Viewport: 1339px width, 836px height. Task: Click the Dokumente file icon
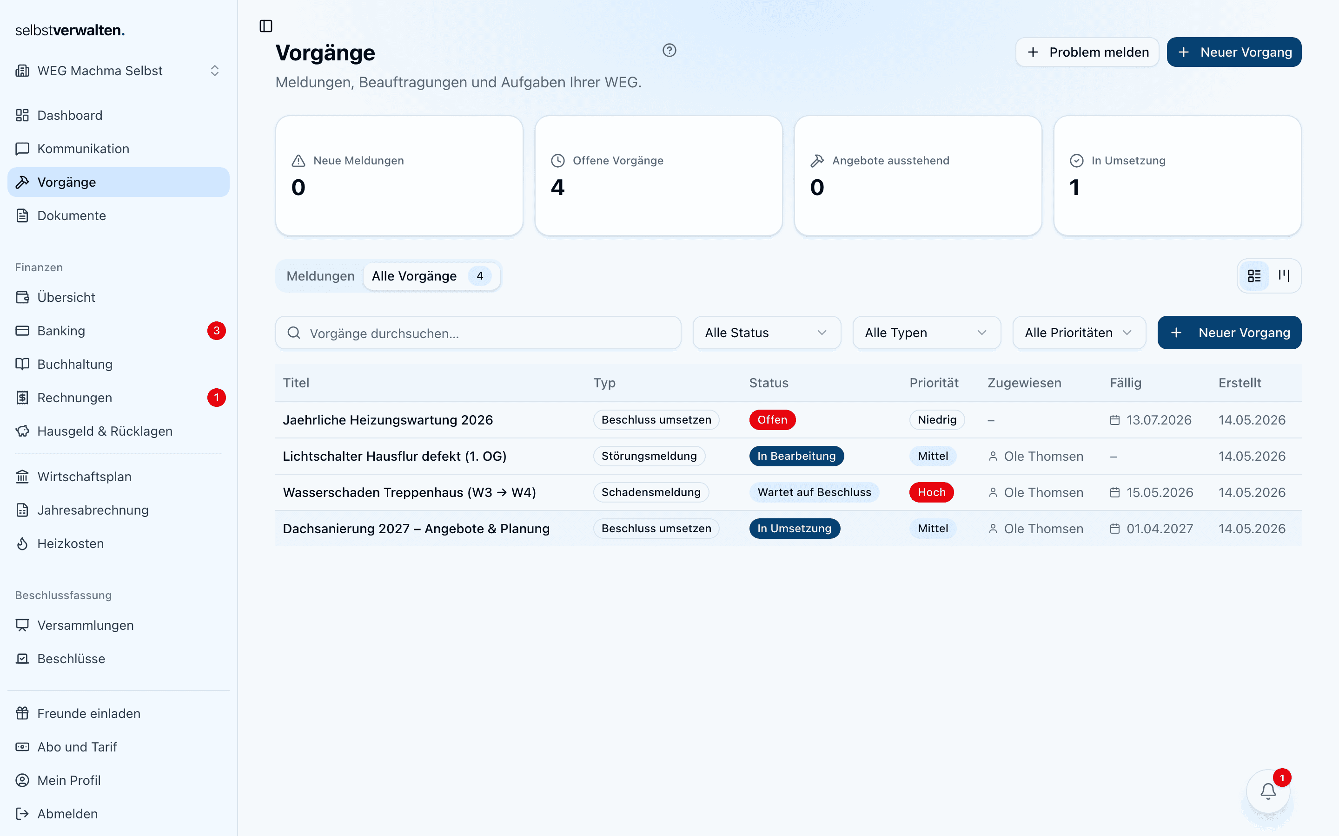[x=22, y=216]
